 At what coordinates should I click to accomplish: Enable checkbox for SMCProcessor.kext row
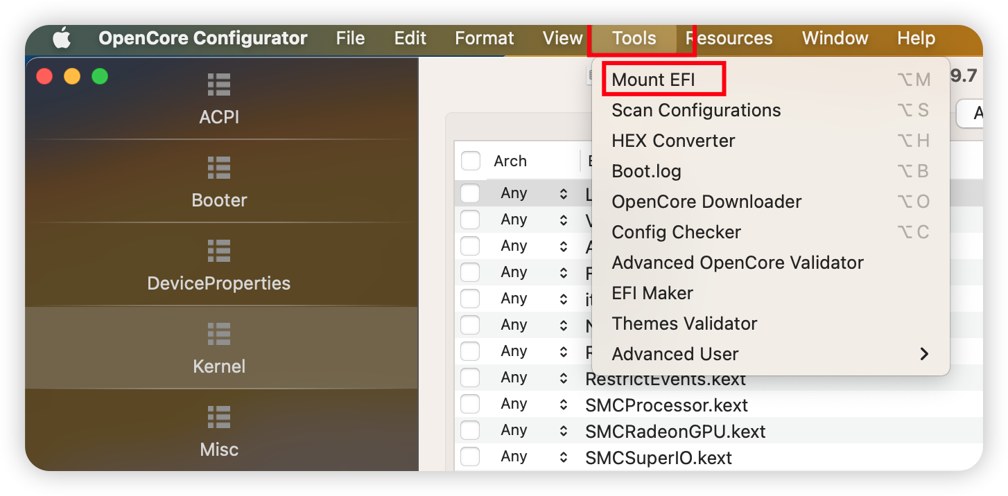(471, 404)
